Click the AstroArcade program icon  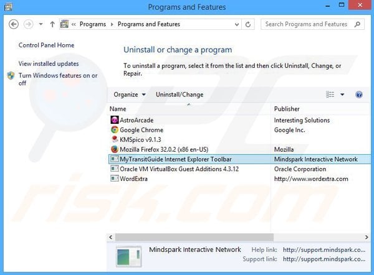(x=115, y=119)
